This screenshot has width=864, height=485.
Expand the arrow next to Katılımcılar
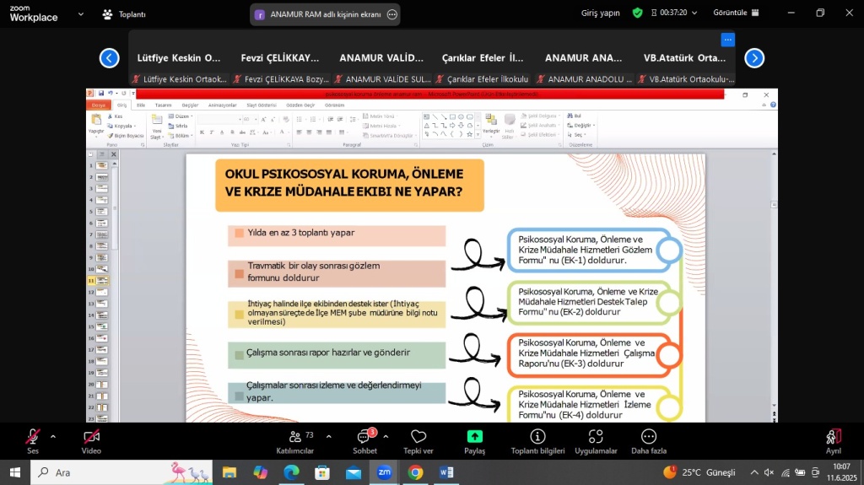[x=328, y=436]
